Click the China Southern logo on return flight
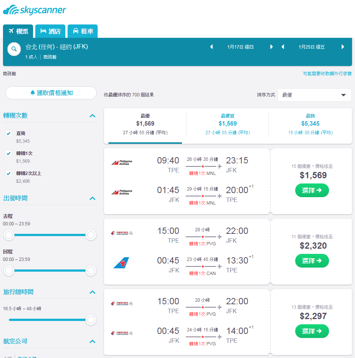The height and width of the screenshot is (358, 355). click(x=121, y=262)
